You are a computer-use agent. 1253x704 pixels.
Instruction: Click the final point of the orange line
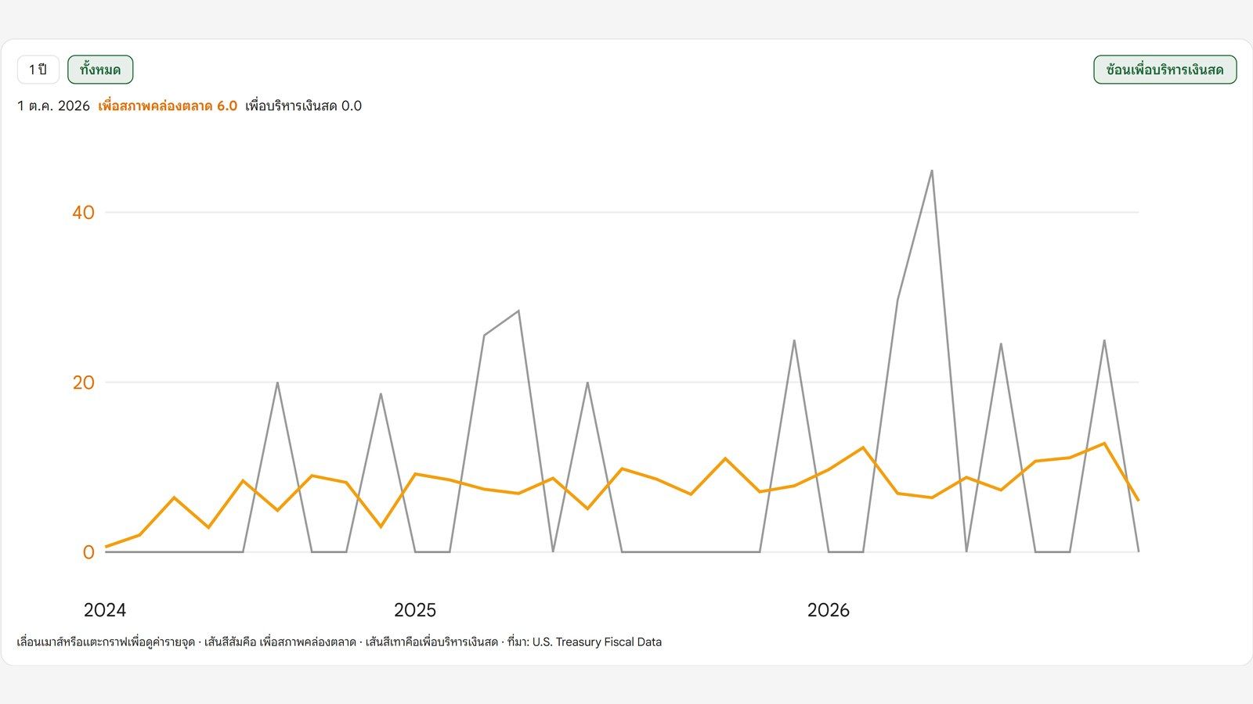pos(1138,501)
